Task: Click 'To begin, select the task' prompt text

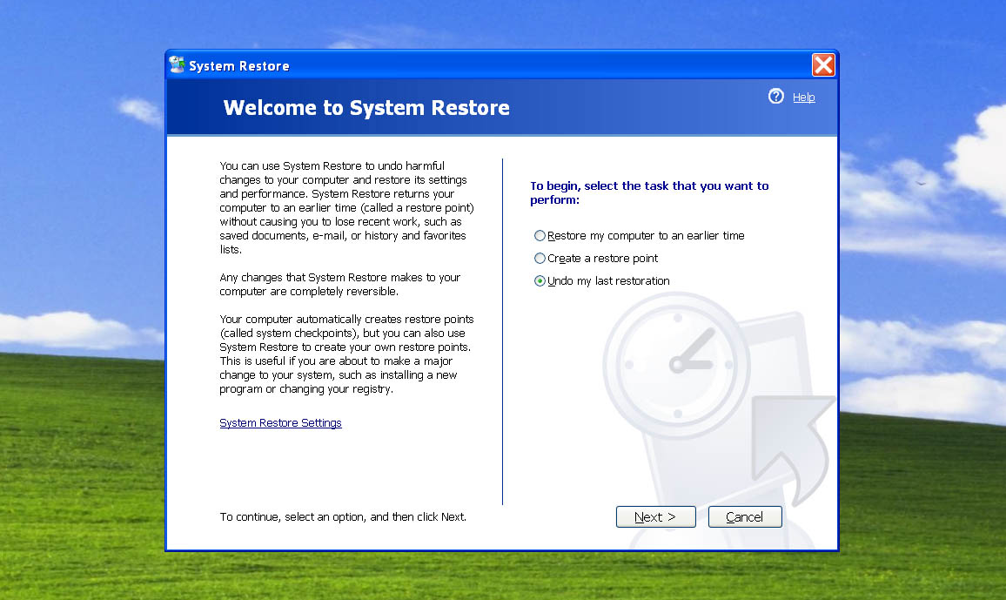Action: coord(649,192)
